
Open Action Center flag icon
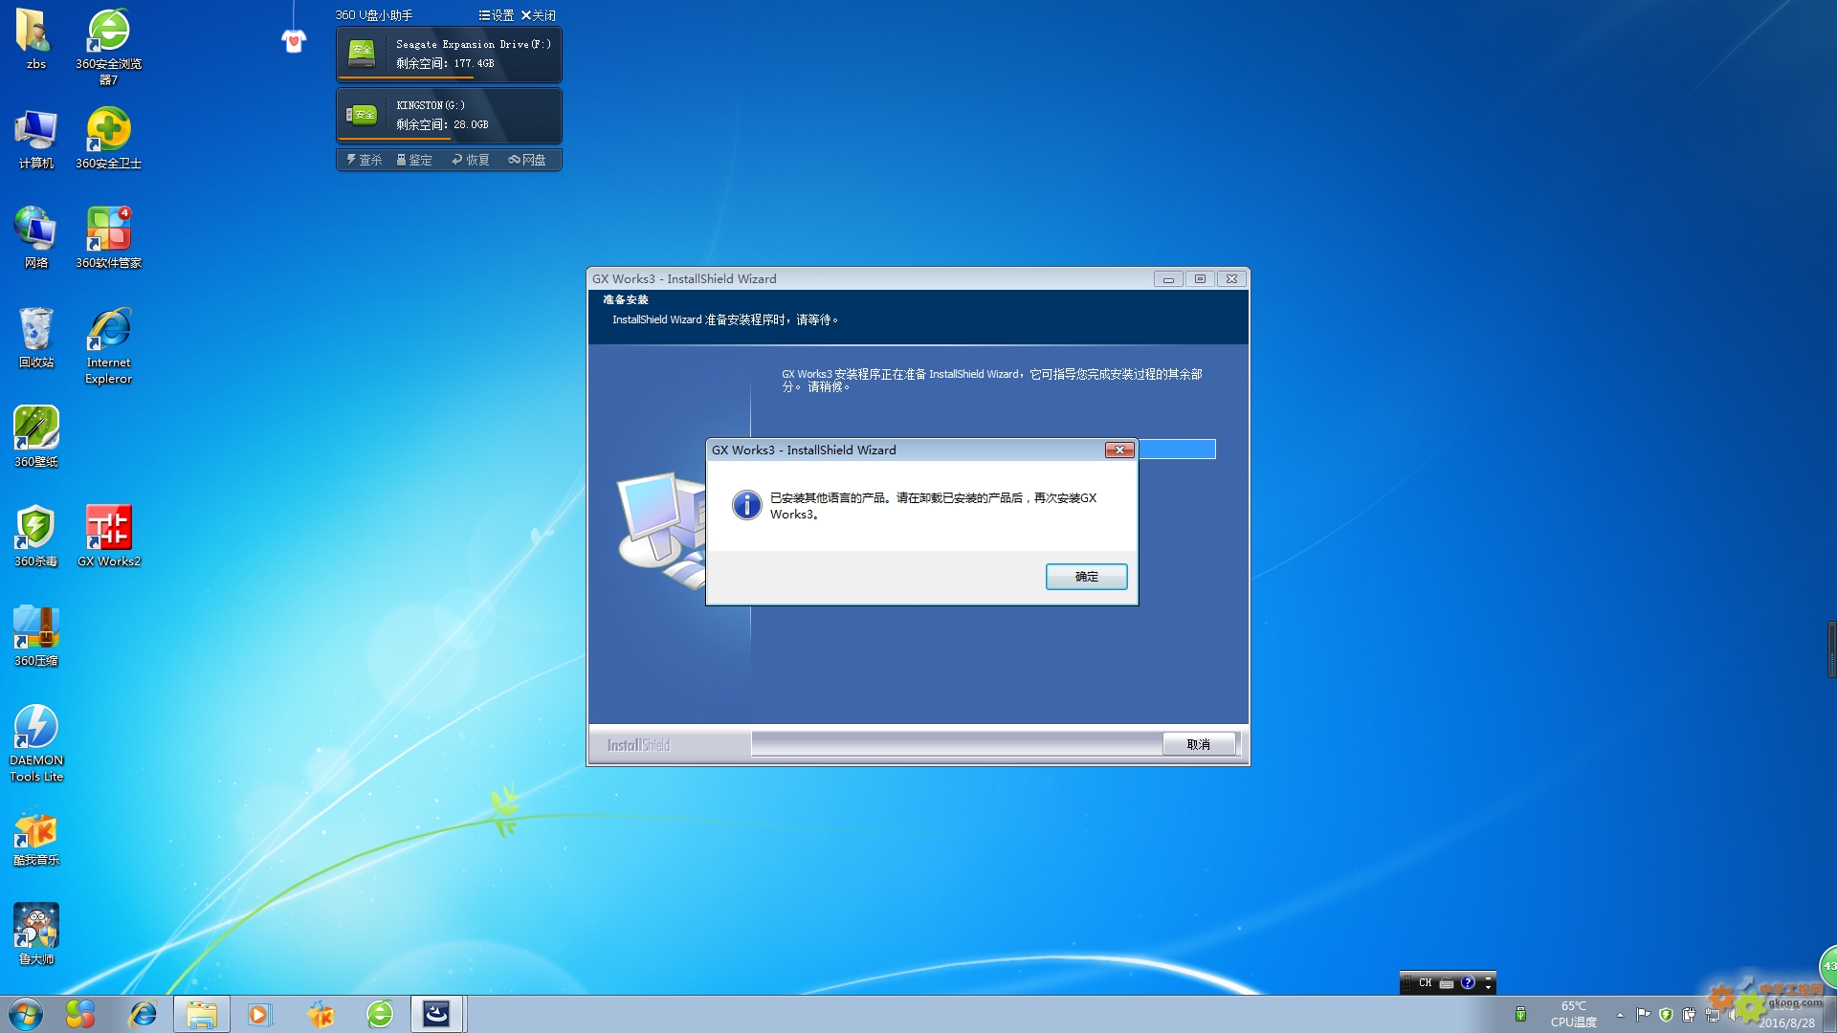point(1643,1015)
